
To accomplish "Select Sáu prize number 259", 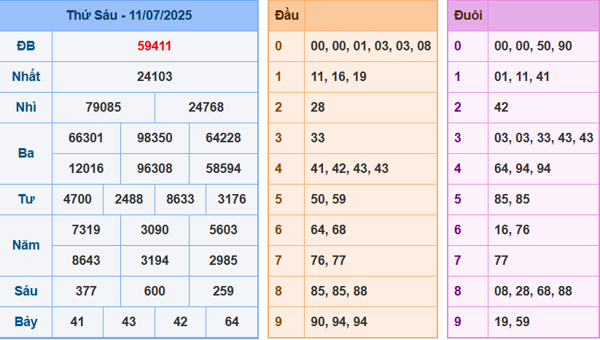I will (224, 291).
